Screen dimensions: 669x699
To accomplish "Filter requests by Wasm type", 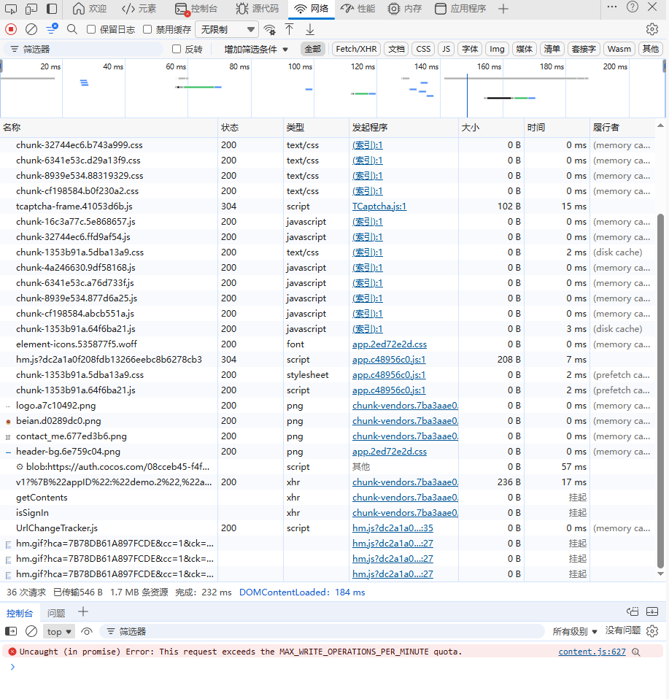I will pyautogui.click(x=619, y=49).
